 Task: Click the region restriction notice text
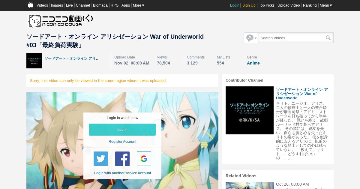pyautogui.click(x=98, y=81)
